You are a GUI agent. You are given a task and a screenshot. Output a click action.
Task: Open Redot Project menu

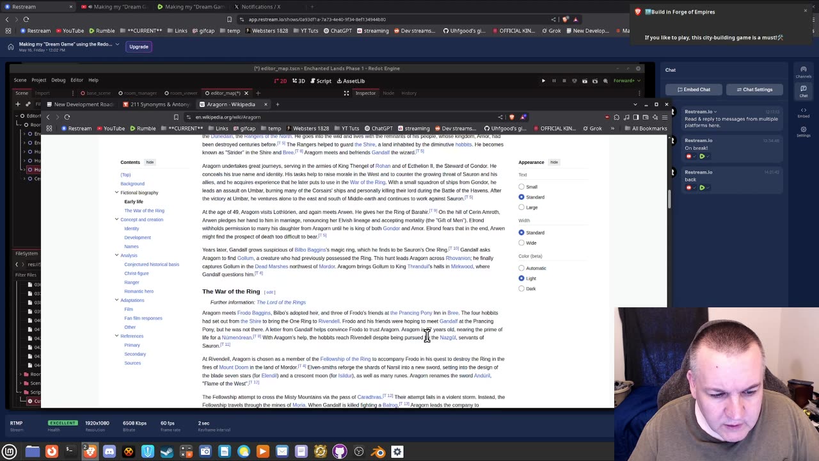(x=38, y=80)
